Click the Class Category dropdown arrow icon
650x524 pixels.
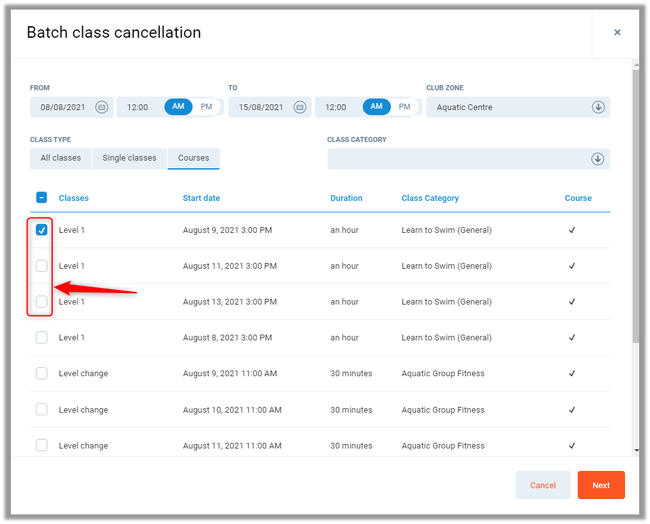598,159
